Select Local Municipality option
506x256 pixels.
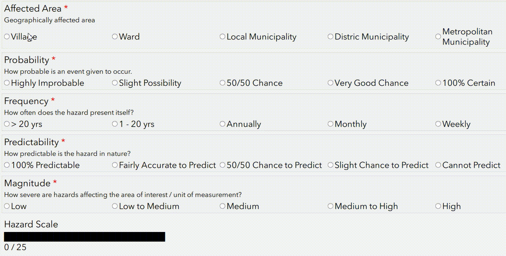tap(223, 37)
